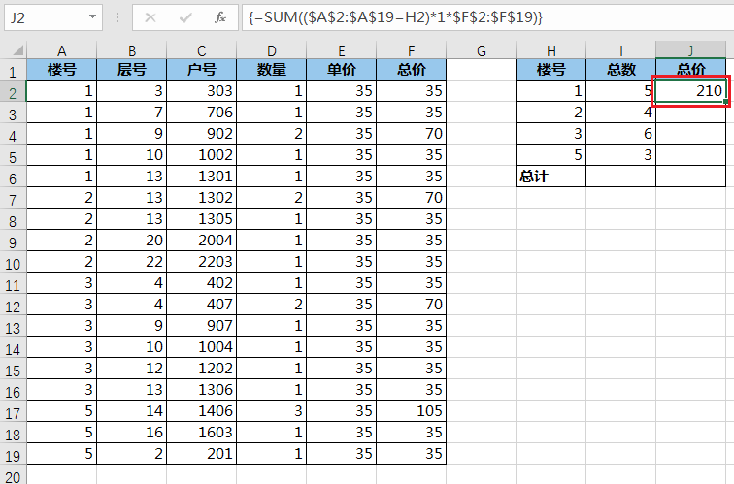Click 层号 cell showing 22
Image resolution: width=734 pixels, height=484 pixels.
131,262
